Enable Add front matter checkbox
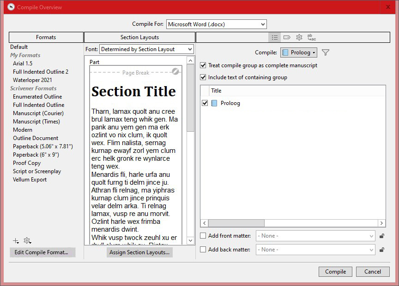The image size is (399, 286). point(203,236)
